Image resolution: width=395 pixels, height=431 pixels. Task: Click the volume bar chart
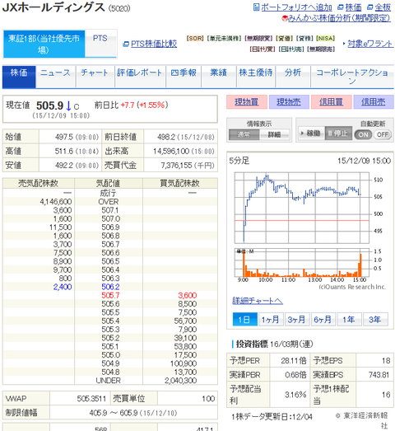(x=302, y=263)
